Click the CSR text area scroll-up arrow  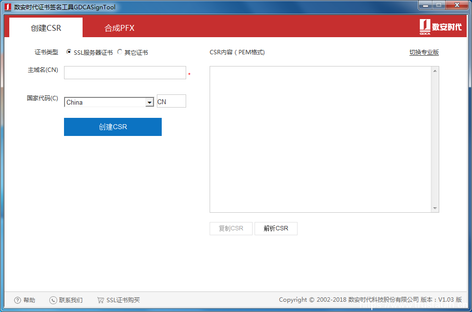[435, 71]
